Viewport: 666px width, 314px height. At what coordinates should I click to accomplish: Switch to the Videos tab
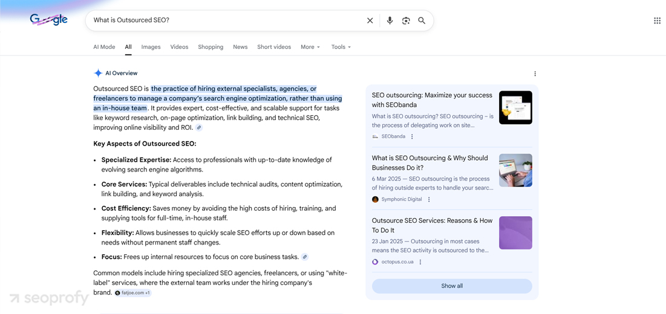[179, 47]
